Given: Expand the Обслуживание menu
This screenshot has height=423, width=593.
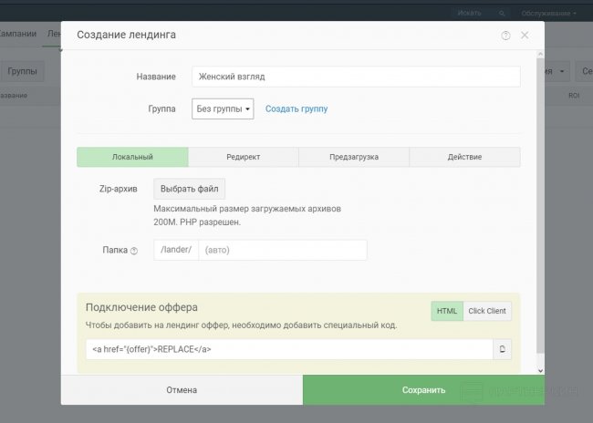Looking at the screenshot, I should click(x=548, y=13).
